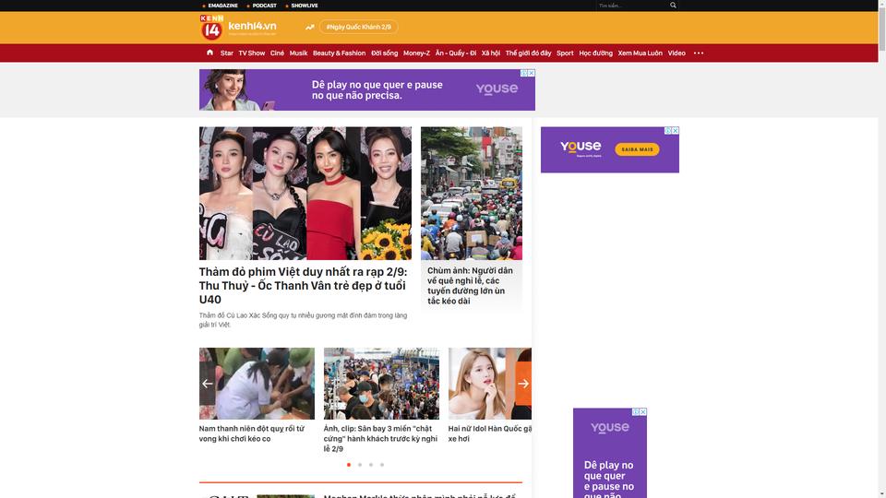
Task: Open the Đời sống menu section
Action: tap(384, 53)
